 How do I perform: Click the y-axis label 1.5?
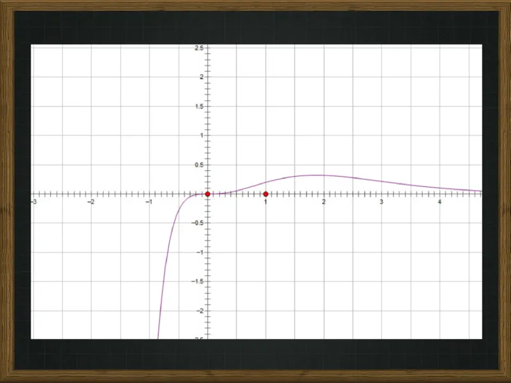point(199,107)
